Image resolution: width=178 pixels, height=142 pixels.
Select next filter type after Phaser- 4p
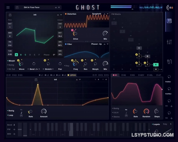pos(108,44)
